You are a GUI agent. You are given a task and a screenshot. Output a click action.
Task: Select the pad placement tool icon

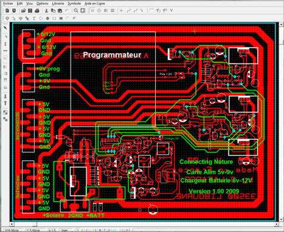[x=7, y=18]
